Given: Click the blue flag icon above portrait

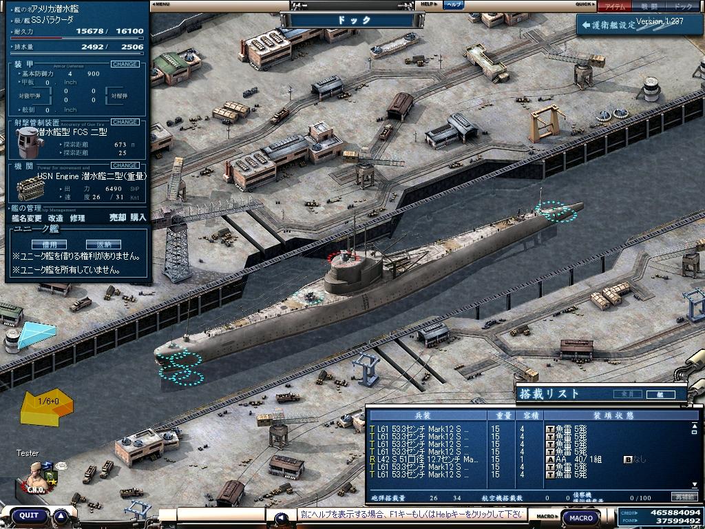Looking at the screenshot, I should [48, 466].
